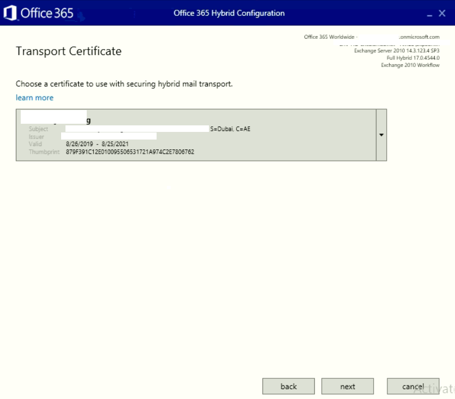The width and height of the screenshot is (455, 399).
Task: Click 'Full Hybrid 17.0.4544.0' version text
Action: [413, 58]
